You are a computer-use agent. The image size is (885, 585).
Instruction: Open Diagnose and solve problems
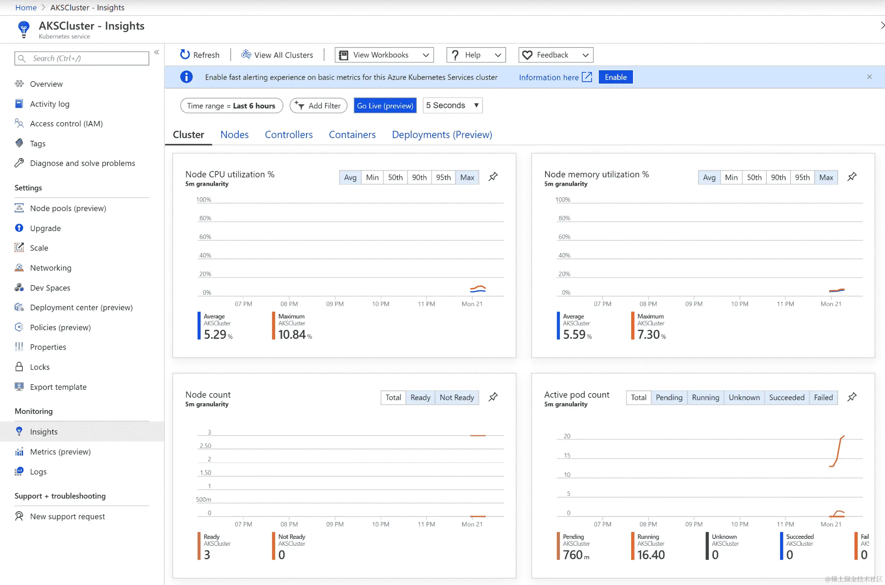coord(82,163)
